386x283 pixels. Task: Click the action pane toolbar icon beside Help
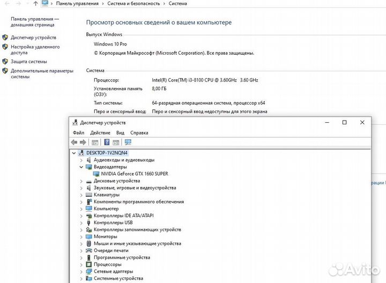(x=116, y=142)
